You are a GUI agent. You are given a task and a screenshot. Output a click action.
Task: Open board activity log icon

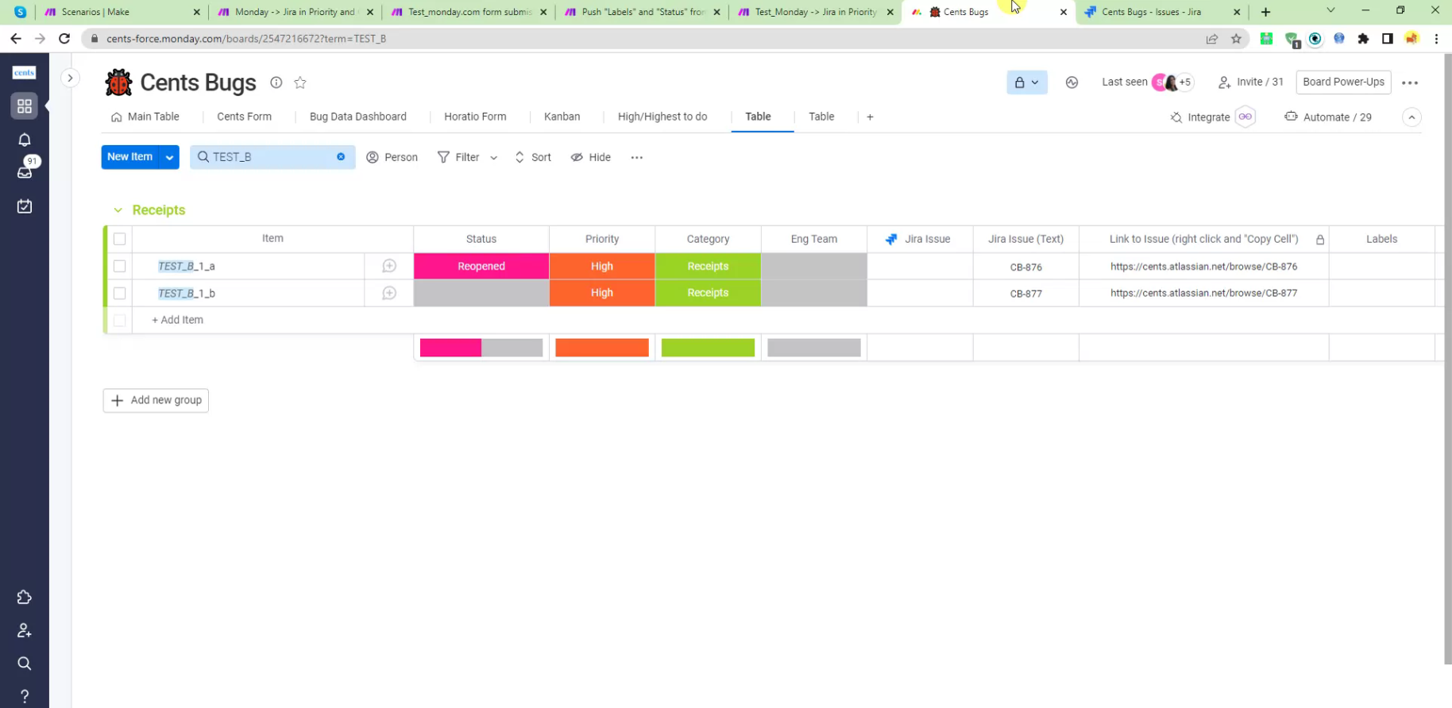pos(1072,83)
